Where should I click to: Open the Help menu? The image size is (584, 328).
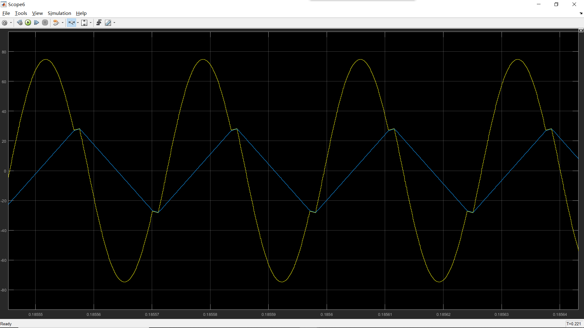click(81, 13)
